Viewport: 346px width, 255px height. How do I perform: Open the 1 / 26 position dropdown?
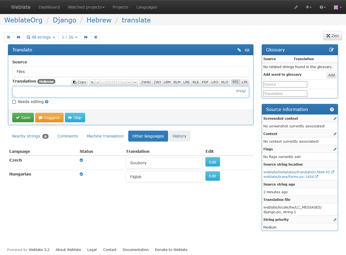[70, 37]
